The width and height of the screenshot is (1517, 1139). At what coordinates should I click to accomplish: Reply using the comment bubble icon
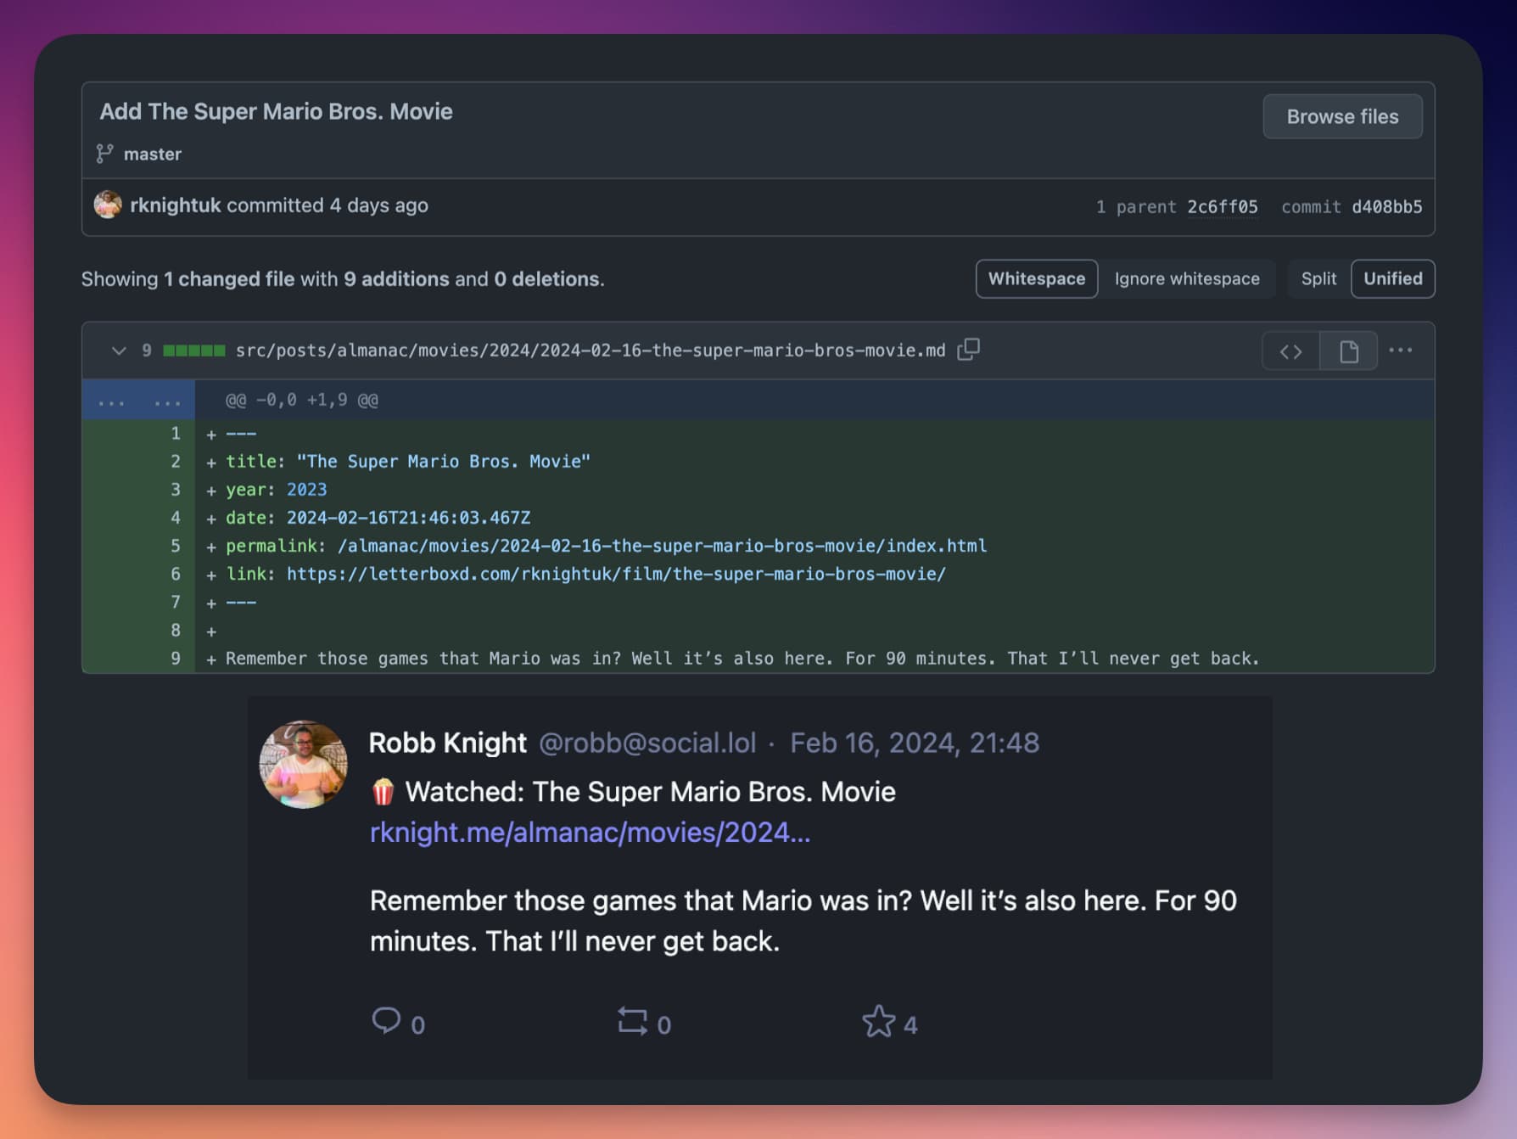[x=386, y=1020]
